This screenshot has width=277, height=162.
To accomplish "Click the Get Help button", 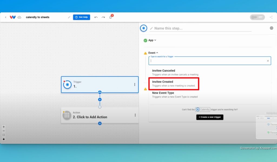I will pos(81,17).
